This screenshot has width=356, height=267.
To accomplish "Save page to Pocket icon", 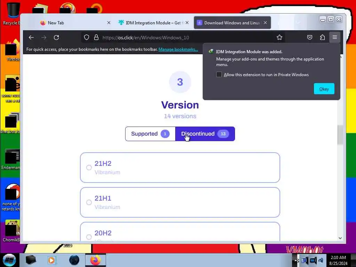I will point(310,38).
